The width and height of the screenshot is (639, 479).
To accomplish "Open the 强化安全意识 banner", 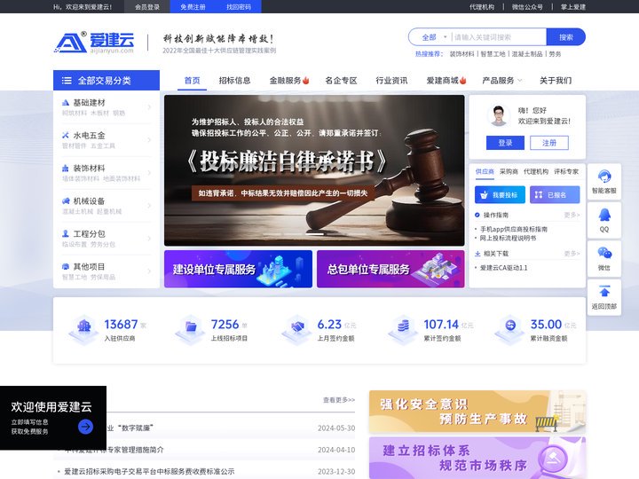I will point(477,412).
